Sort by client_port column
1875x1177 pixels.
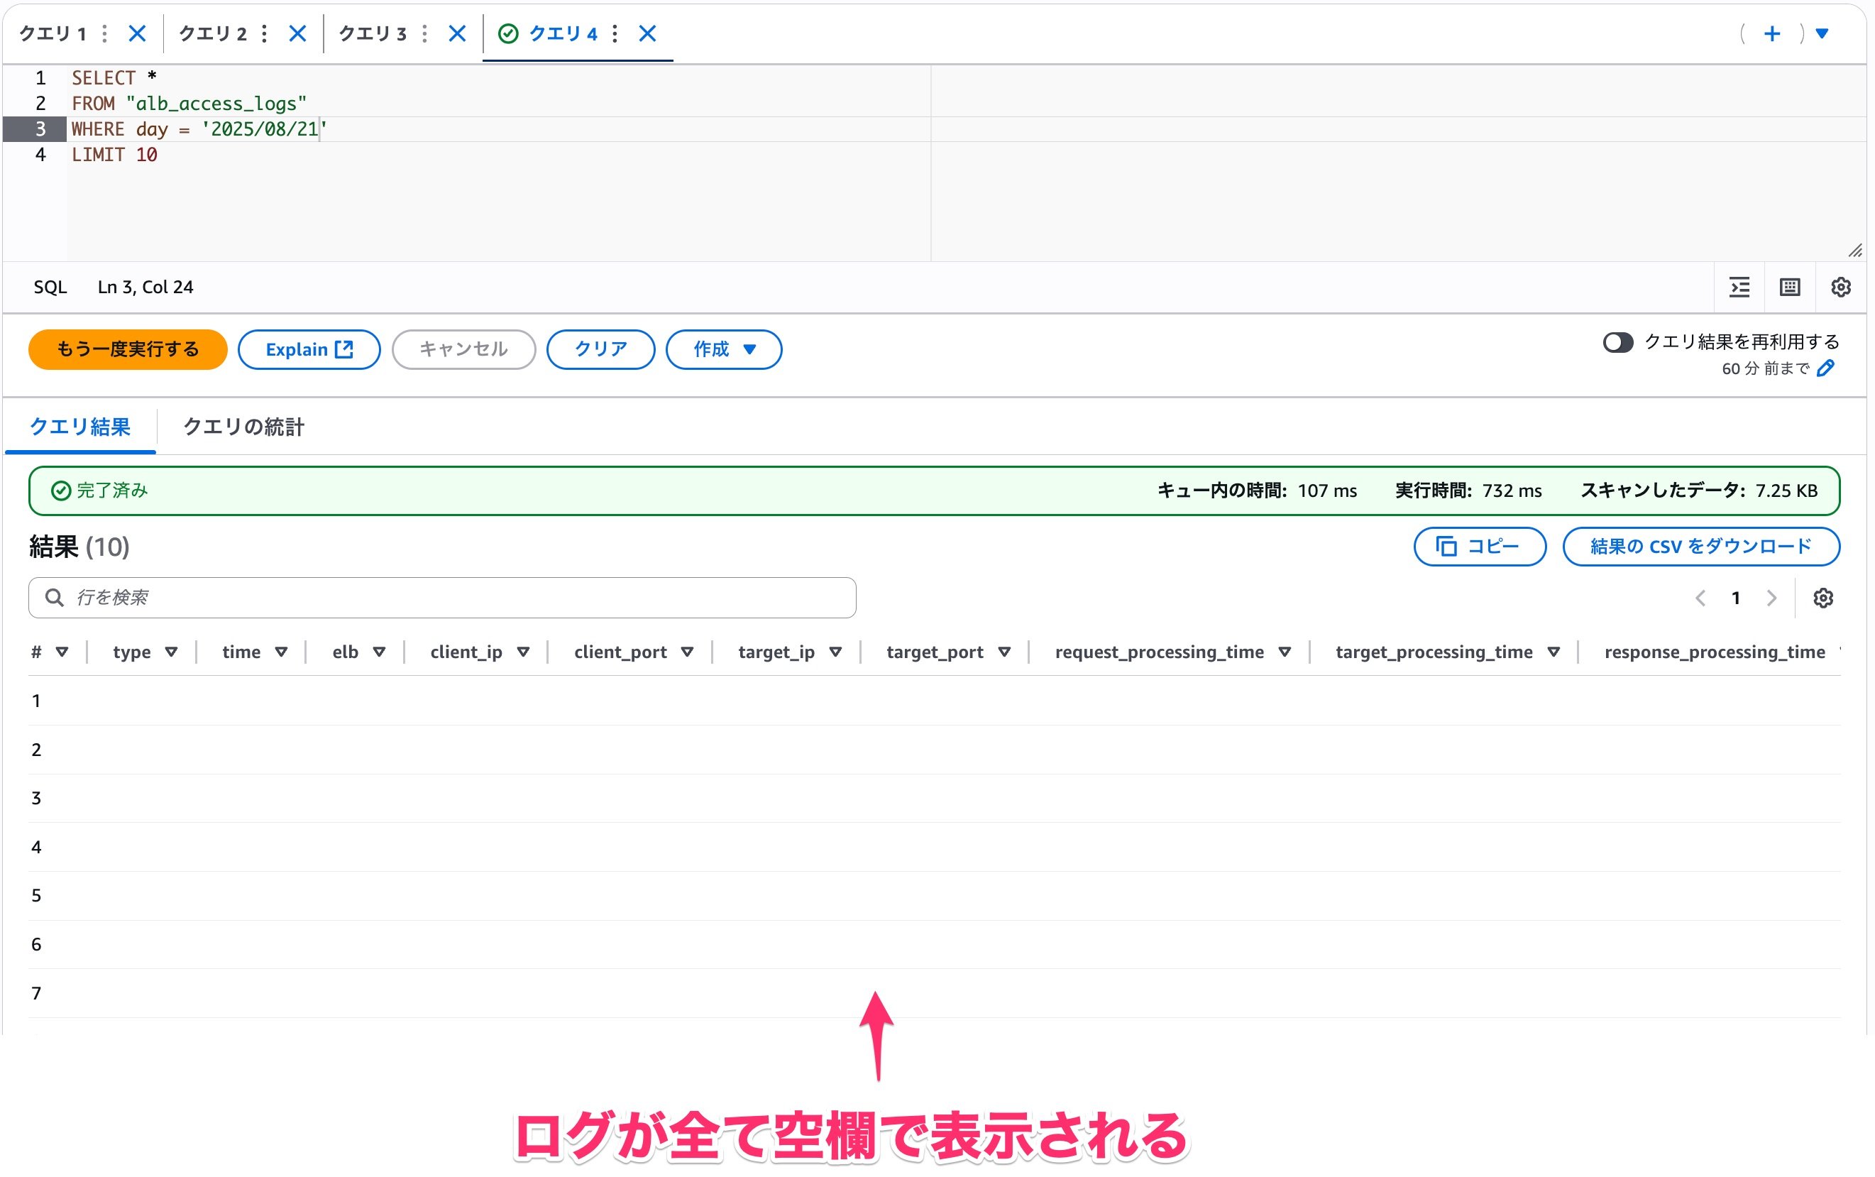tap(687, 652)
